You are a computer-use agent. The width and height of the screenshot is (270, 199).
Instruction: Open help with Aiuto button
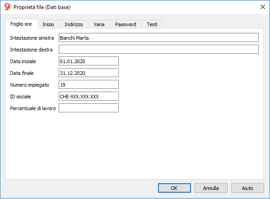(x=247, y=188)
